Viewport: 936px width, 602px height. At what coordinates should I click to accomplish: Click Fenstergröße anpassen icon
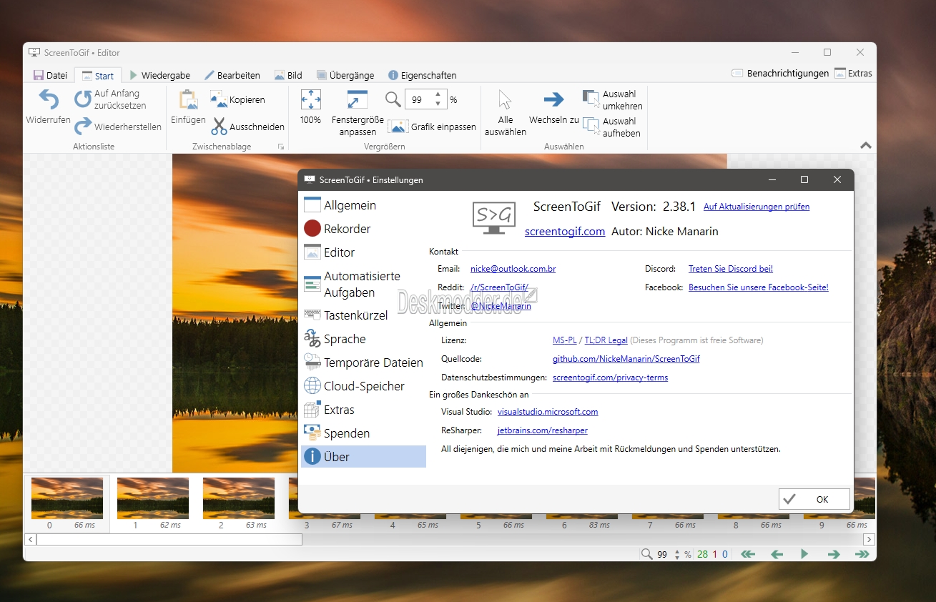click(x=358, y=99)
